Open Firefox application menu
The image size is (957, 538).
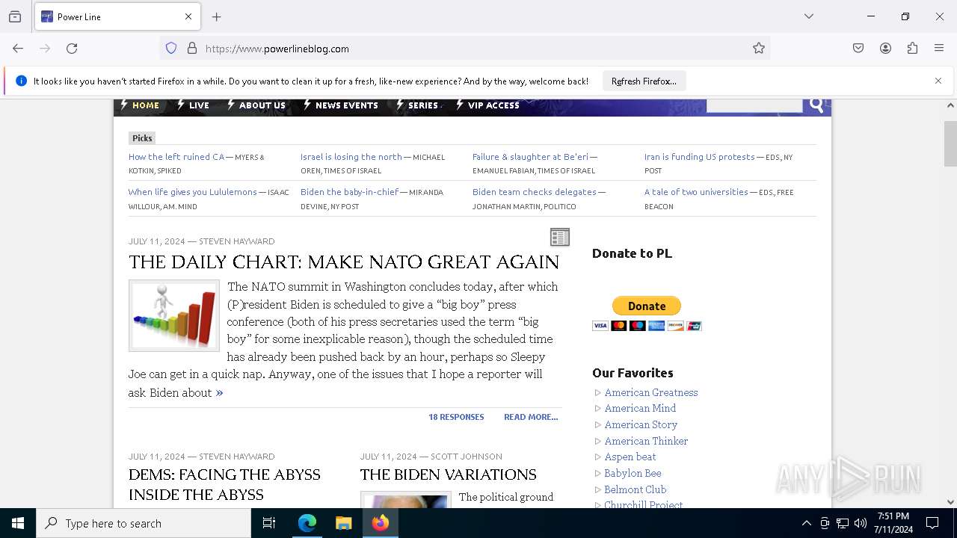939,49
